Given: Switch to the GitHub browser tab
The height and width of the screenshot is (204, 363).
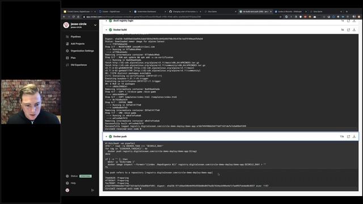Looking at the screenshot, I should [185, 11].
